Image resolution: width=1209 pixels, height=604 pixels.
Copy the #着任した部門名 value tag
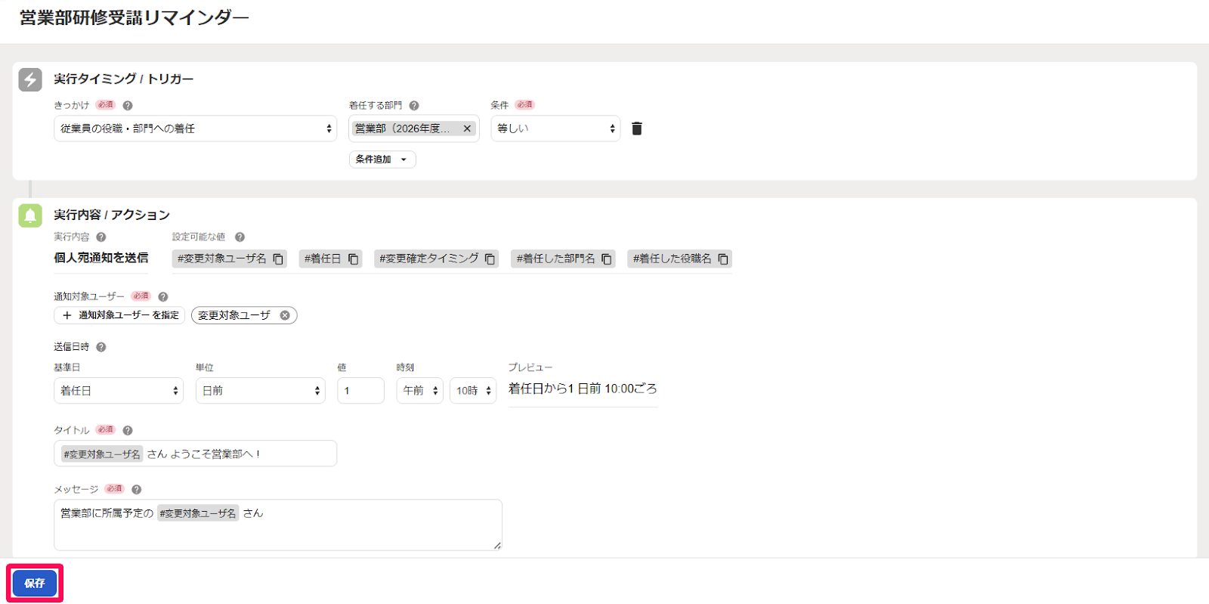point(606,259)
